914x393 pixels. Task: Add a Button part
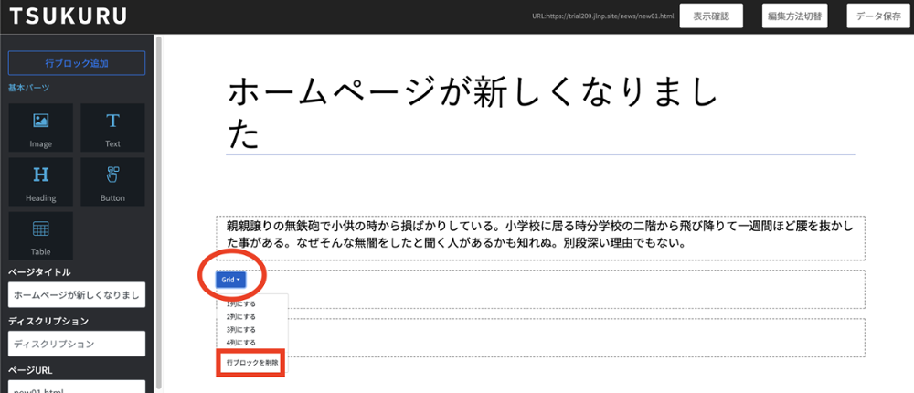tap(112, 181)
